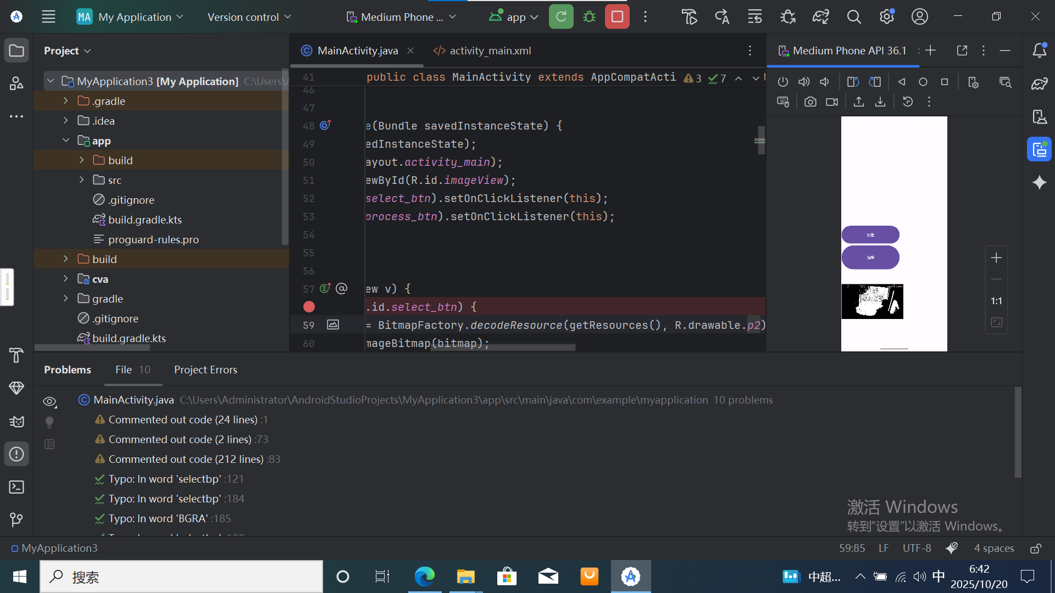Toggle breakpoint on line 58
Image resolution: width=1055 pixels, height=593 pixels.
tap(309, 307)
